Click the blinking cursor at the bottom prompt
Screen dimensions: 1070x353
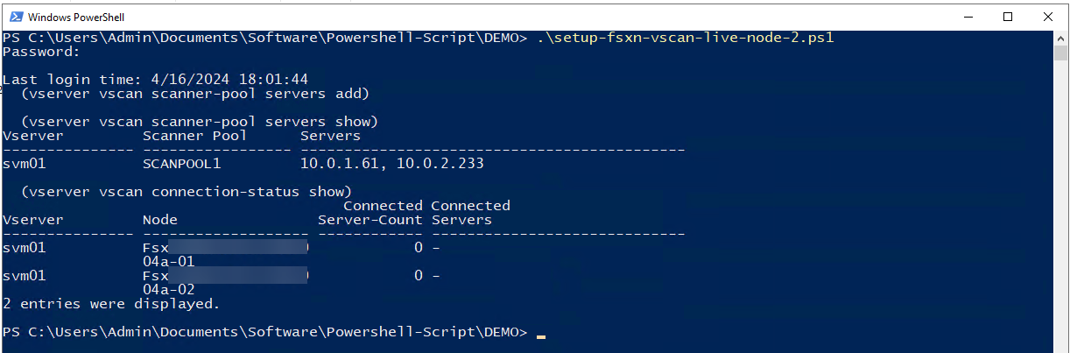point(541,335)
